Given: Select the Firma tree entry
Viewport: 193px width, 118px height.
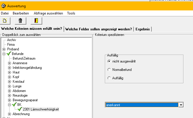Looking at the screenshot, I should point(11,45).
